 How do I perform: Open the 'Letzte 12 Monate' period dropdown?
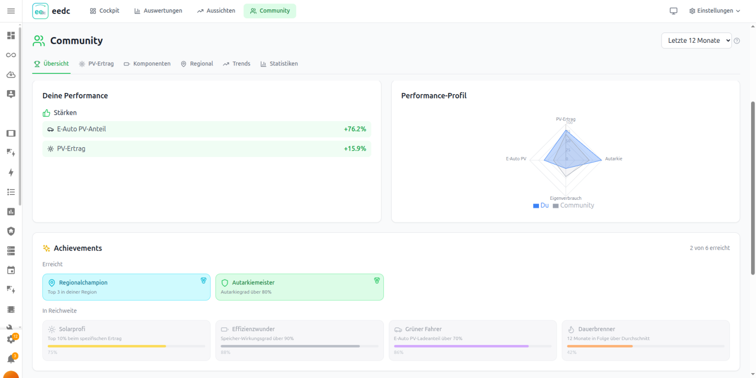[696, 40]
